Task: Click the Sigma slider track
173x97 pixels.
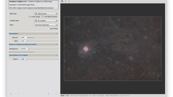Action: [43, 59]
